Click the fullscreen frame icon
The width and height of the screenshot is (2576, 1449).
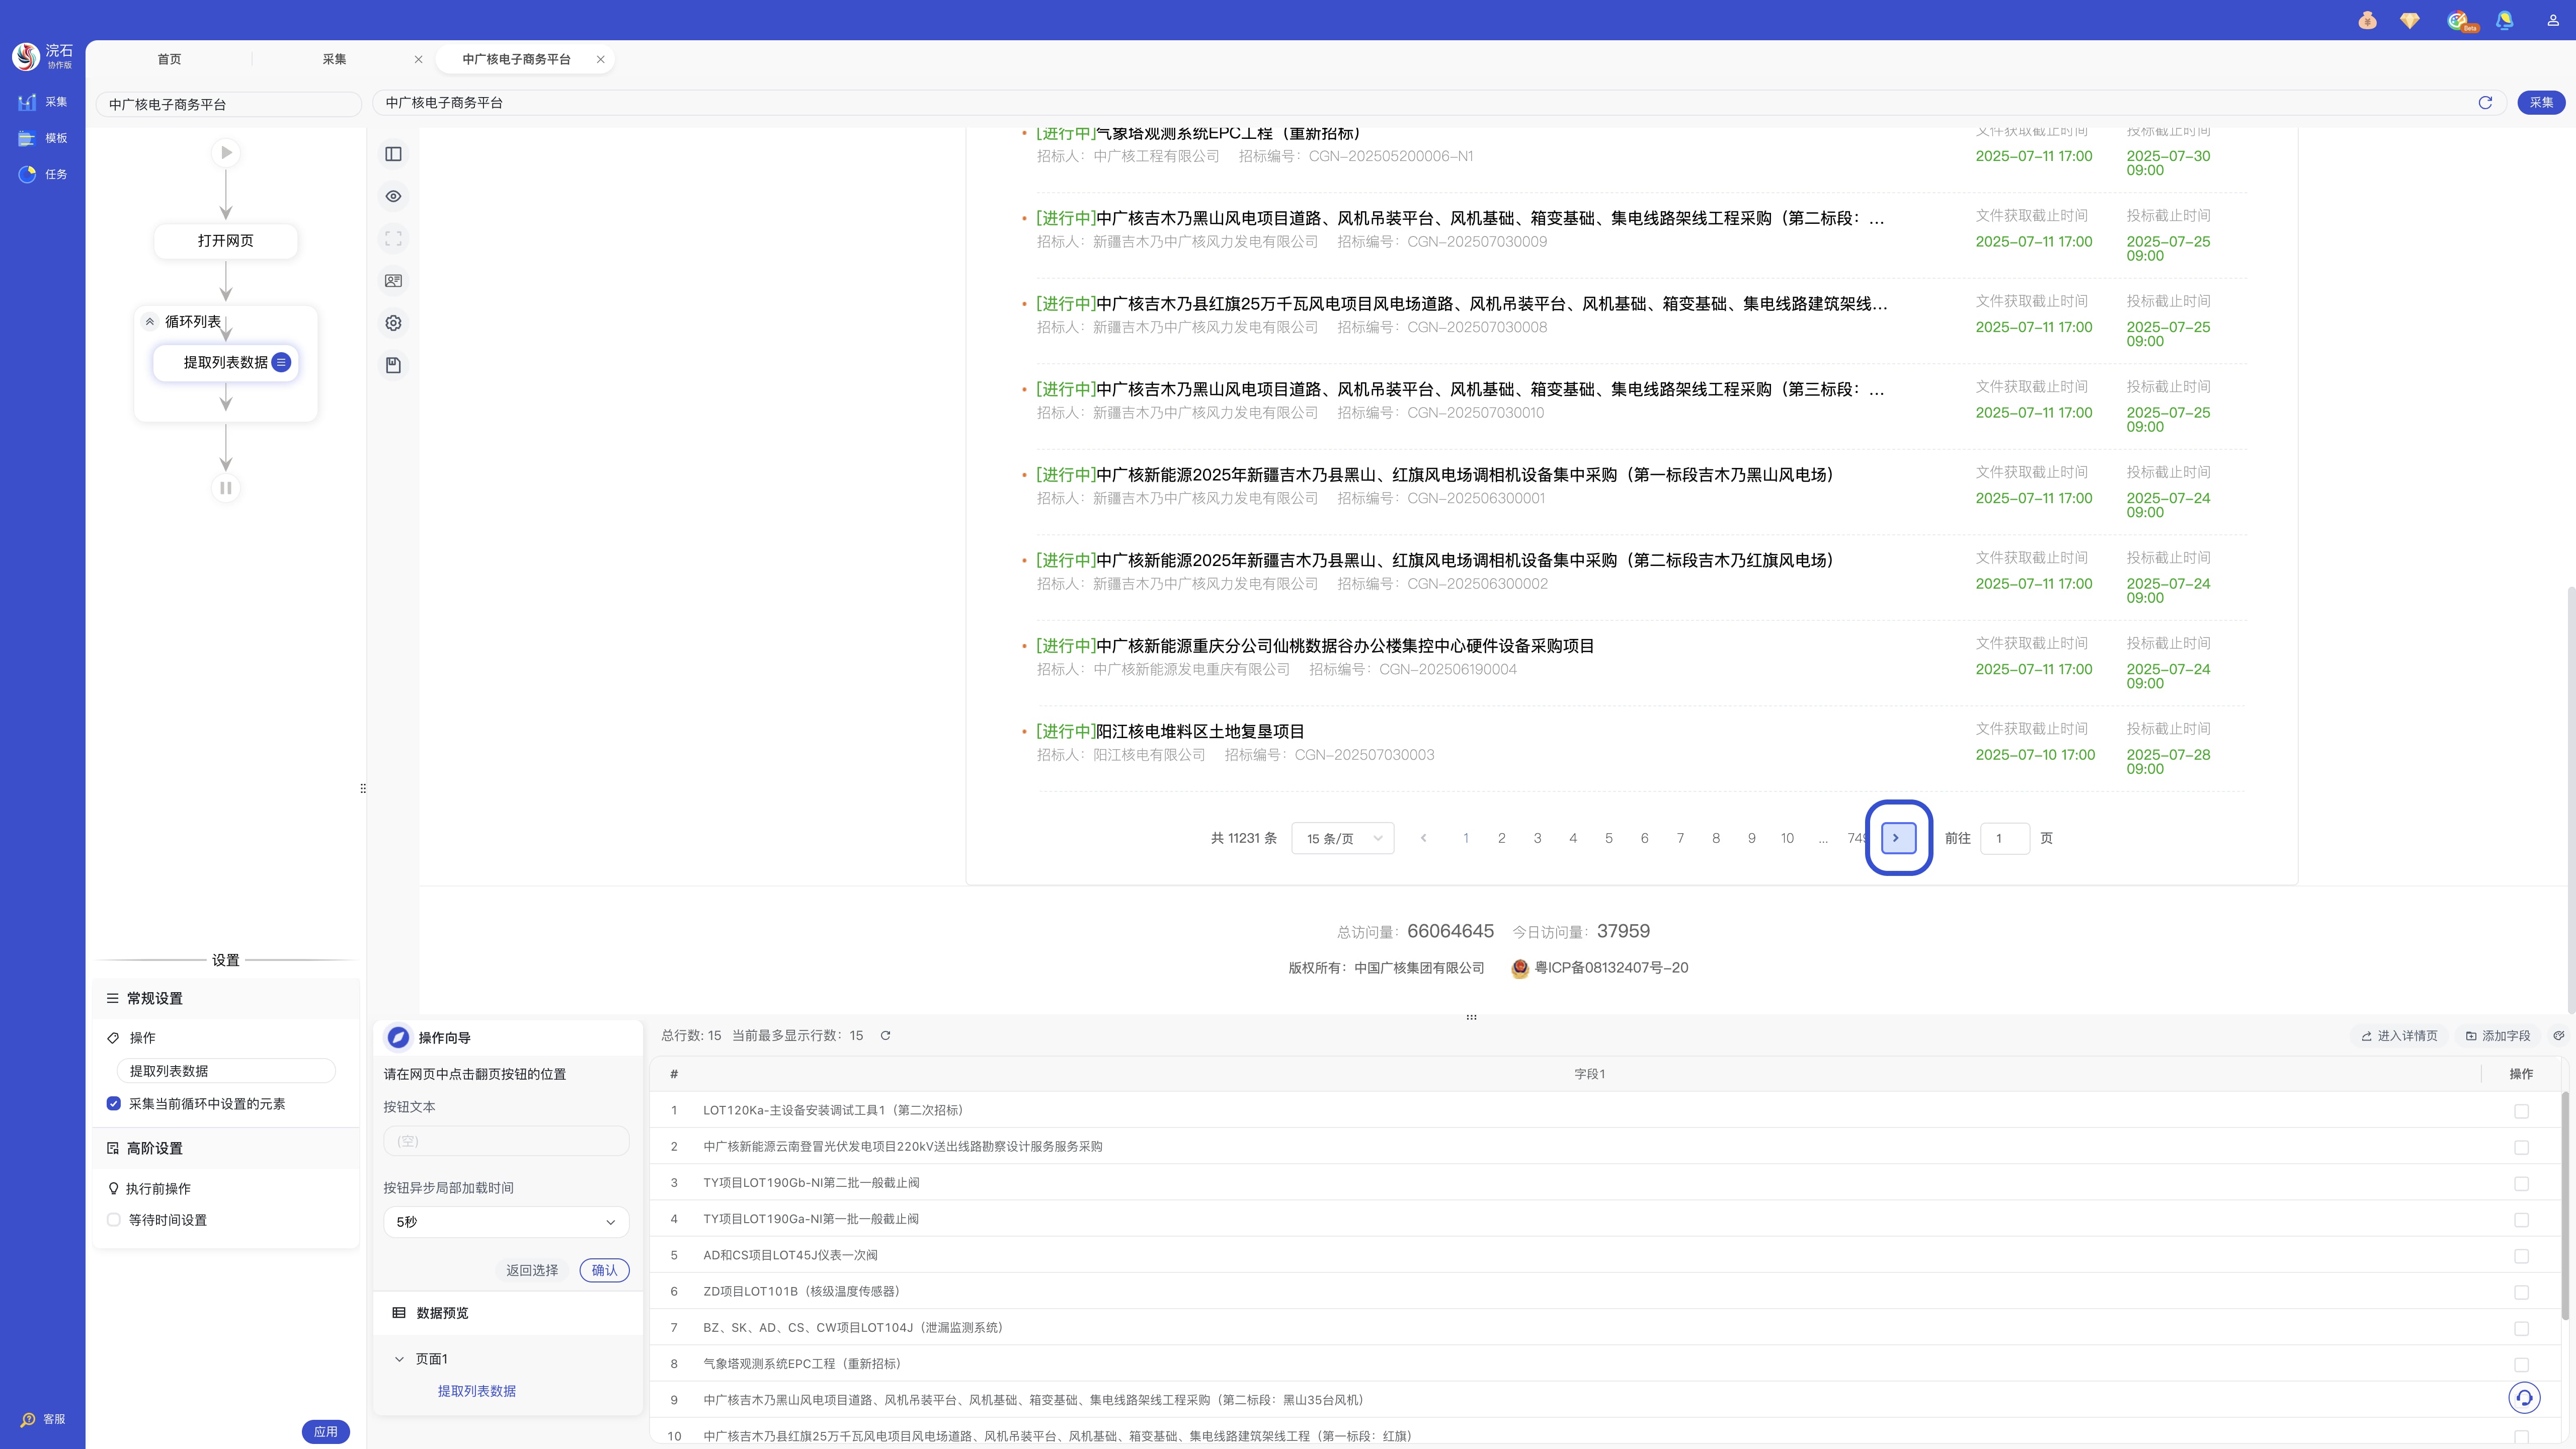pos(393,239)
